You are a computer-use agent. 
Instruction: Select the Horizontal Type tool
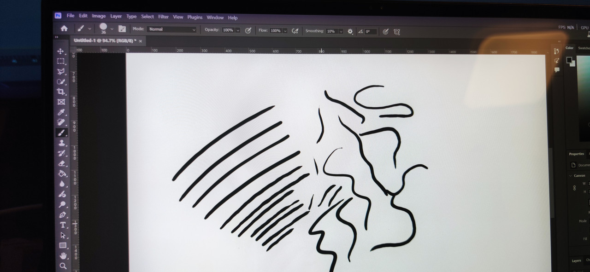[63, 225]
